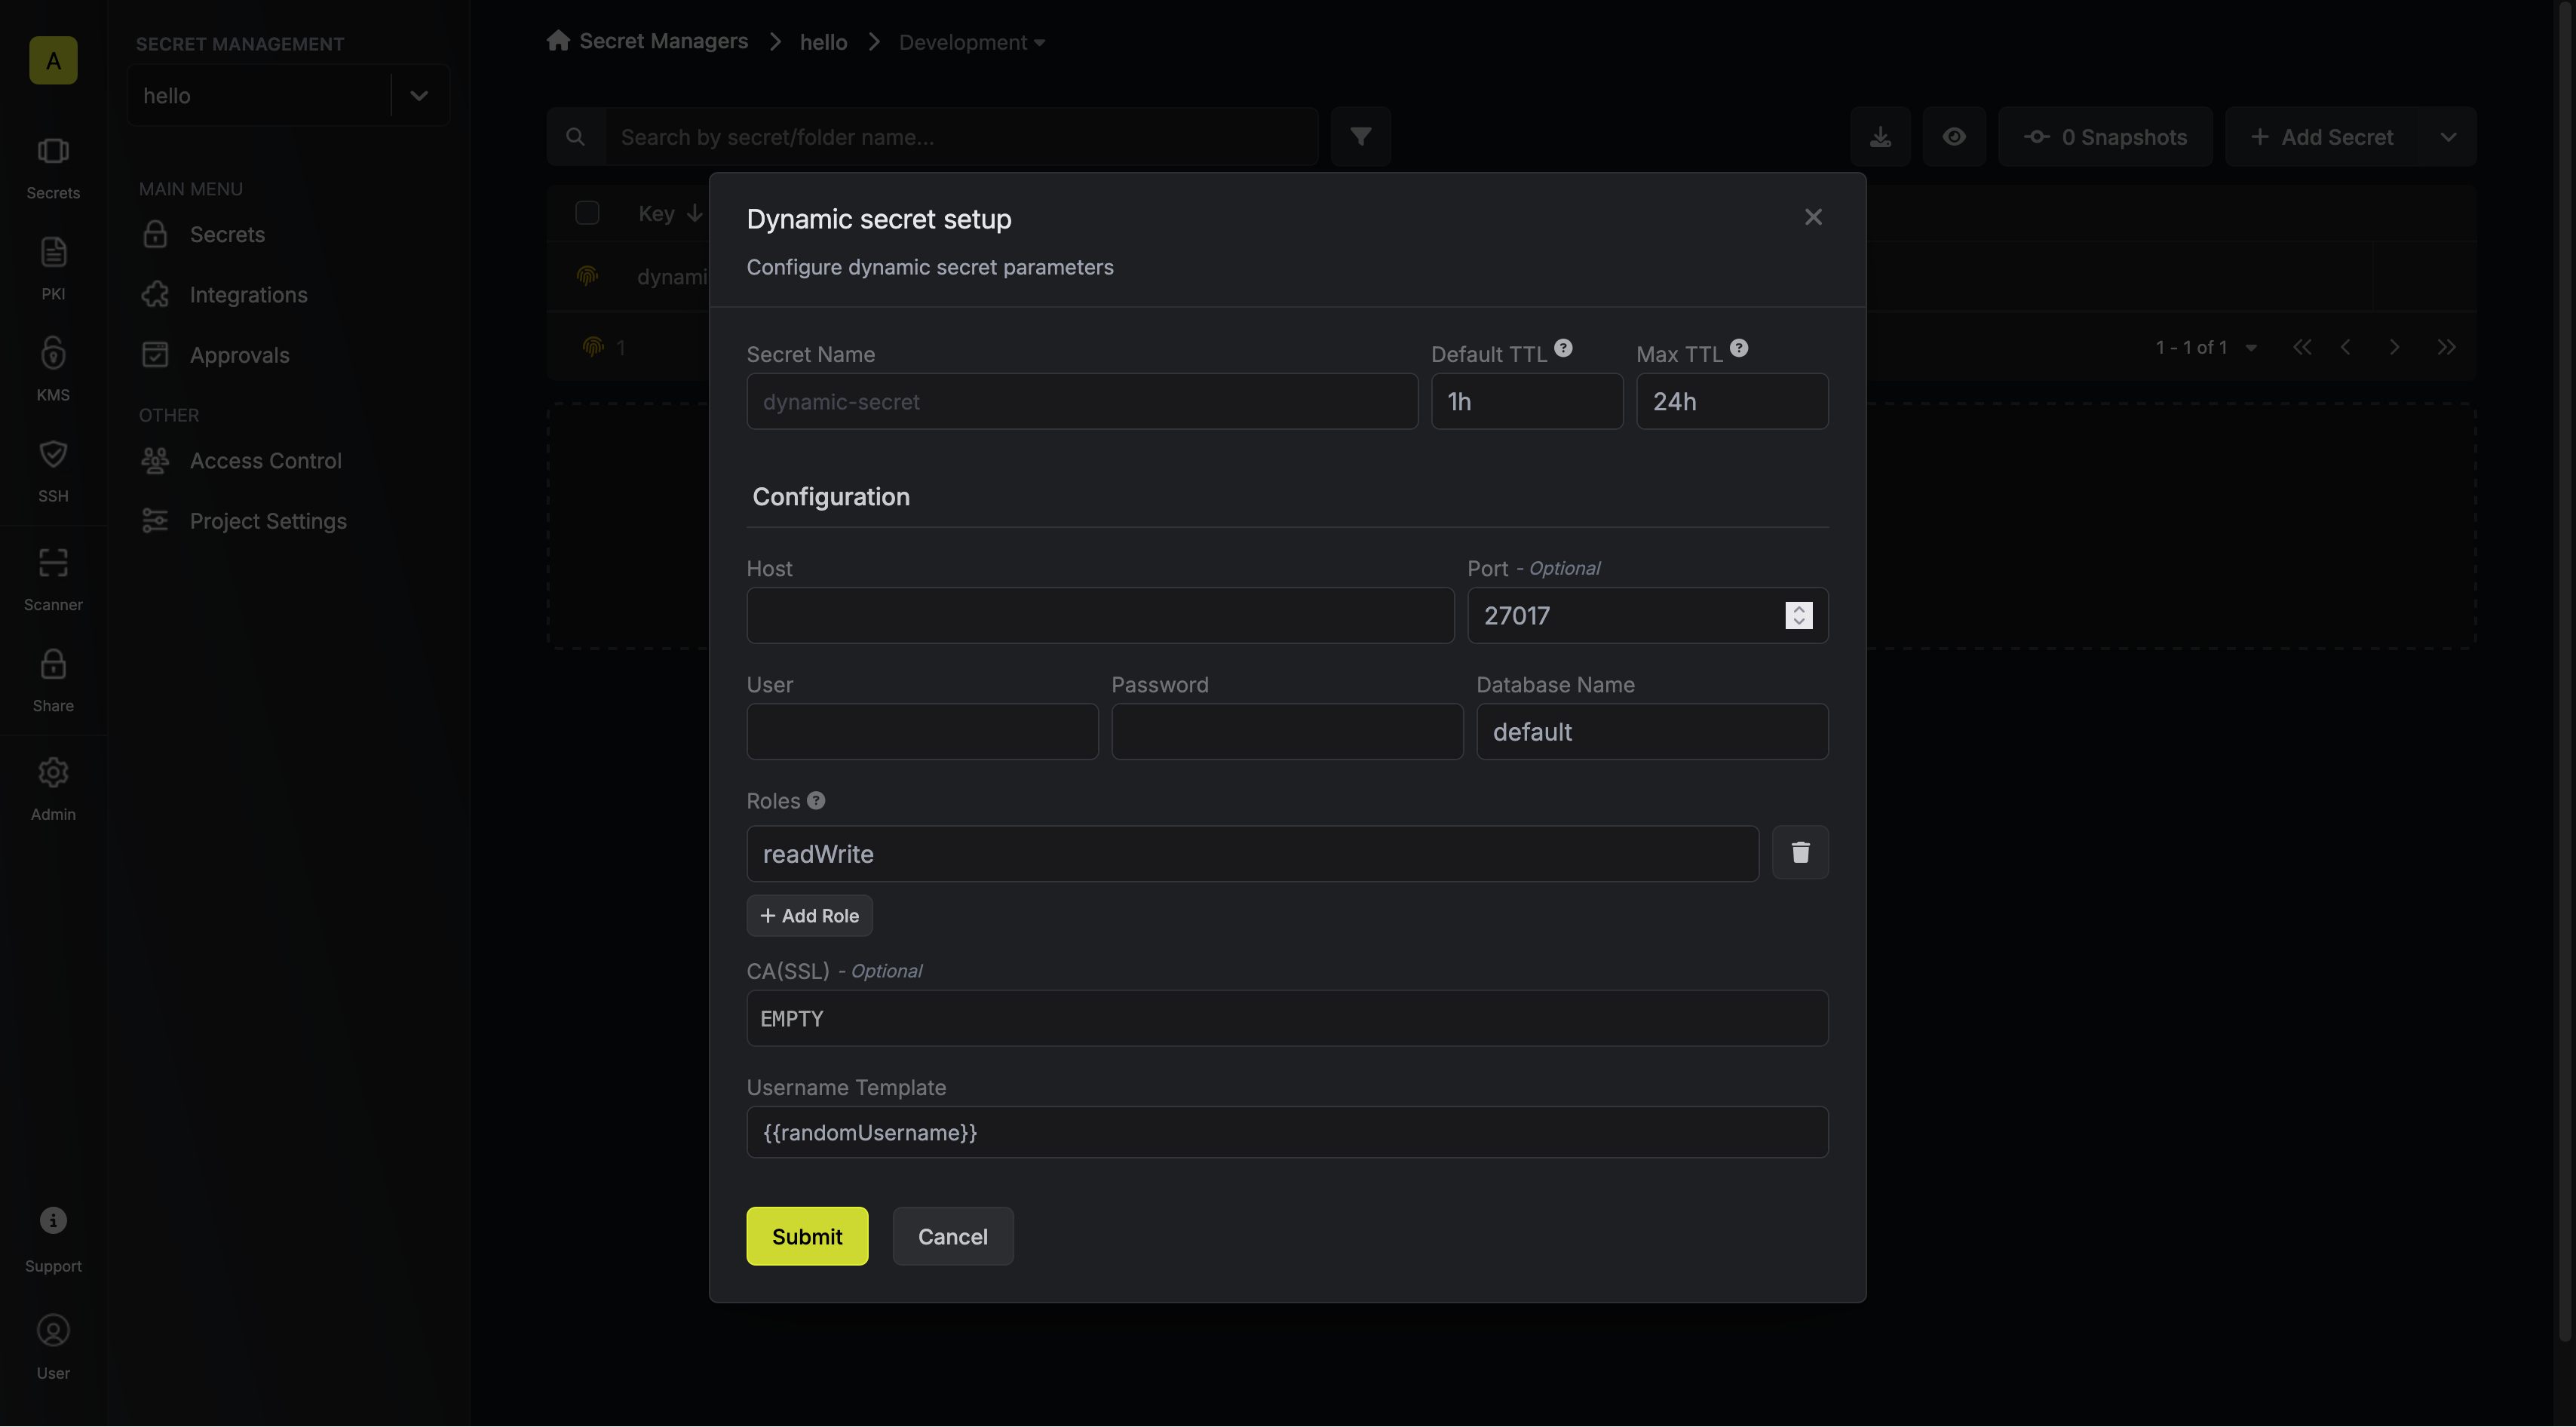This screenshot has height=1427, width=2576.
Task: Open Approvals in main menu
Action: pos(240,355)
